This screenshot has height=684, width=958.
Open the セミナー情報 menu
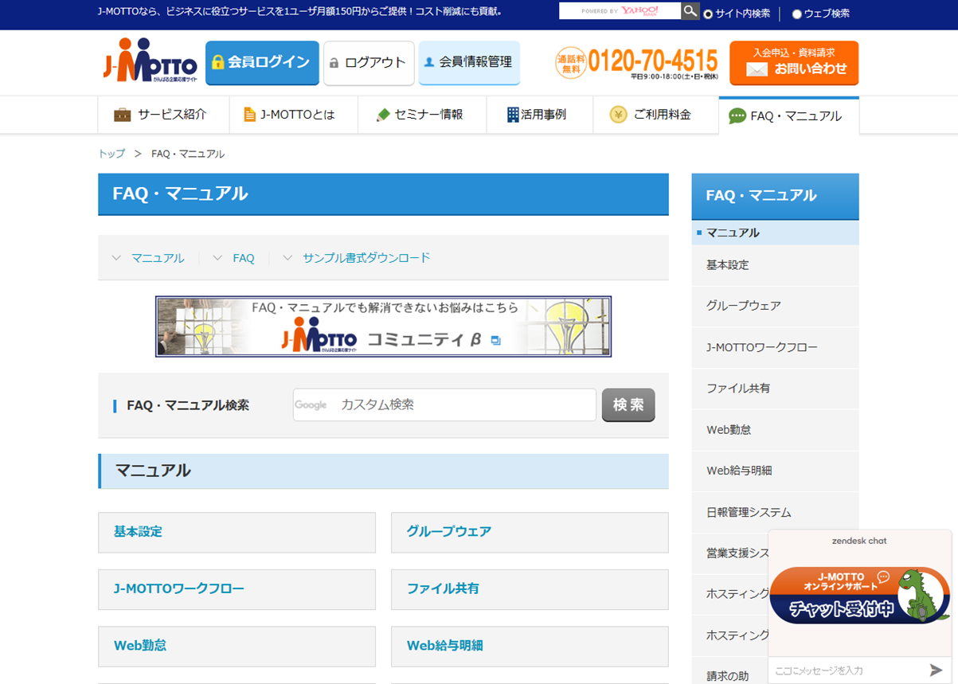(x=421, y=115)
